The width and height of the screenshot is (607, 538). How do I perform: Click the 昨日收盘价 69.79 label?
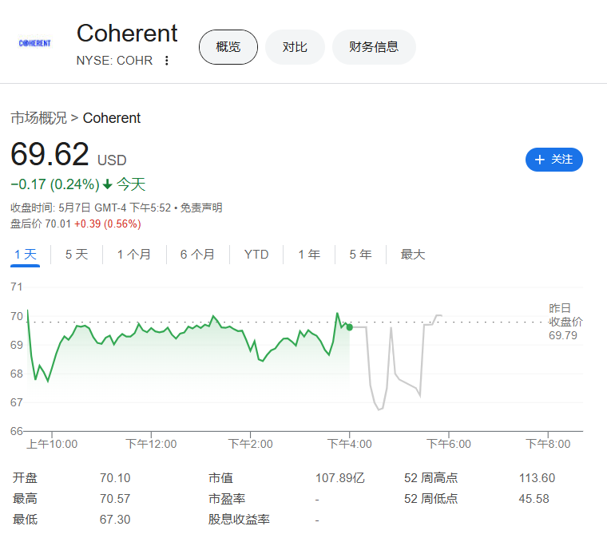(x=565, y=322)
